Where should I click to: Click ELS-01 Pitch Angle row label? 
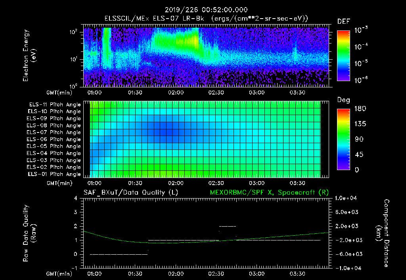pos(54,174)
